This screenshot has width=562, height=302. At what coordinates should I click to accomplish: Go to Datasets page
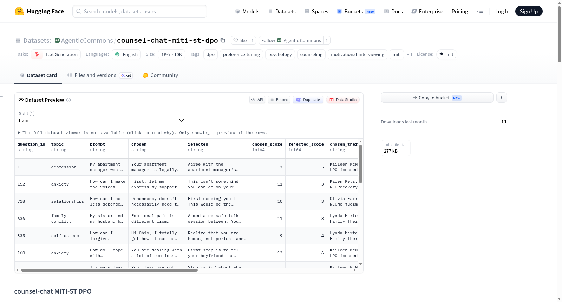click(282, 11)
